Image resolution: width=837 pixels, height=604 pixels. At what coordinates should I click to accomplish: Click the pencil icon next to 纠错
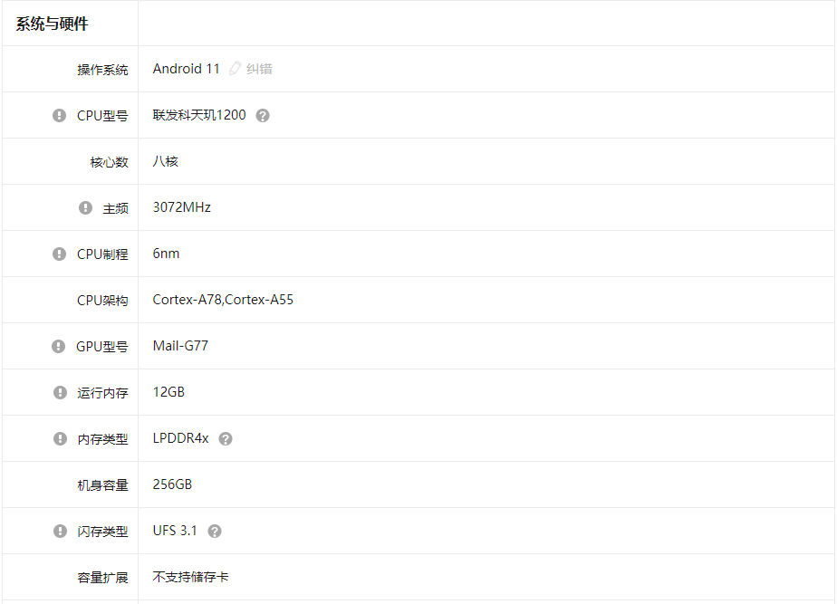(x=235, y=68)
